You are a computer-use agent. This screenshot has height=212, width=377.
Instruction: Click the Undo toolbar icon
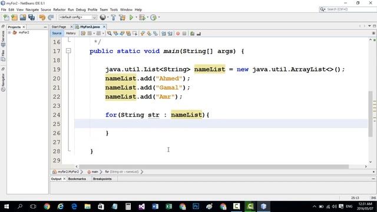tap(42, 17)
